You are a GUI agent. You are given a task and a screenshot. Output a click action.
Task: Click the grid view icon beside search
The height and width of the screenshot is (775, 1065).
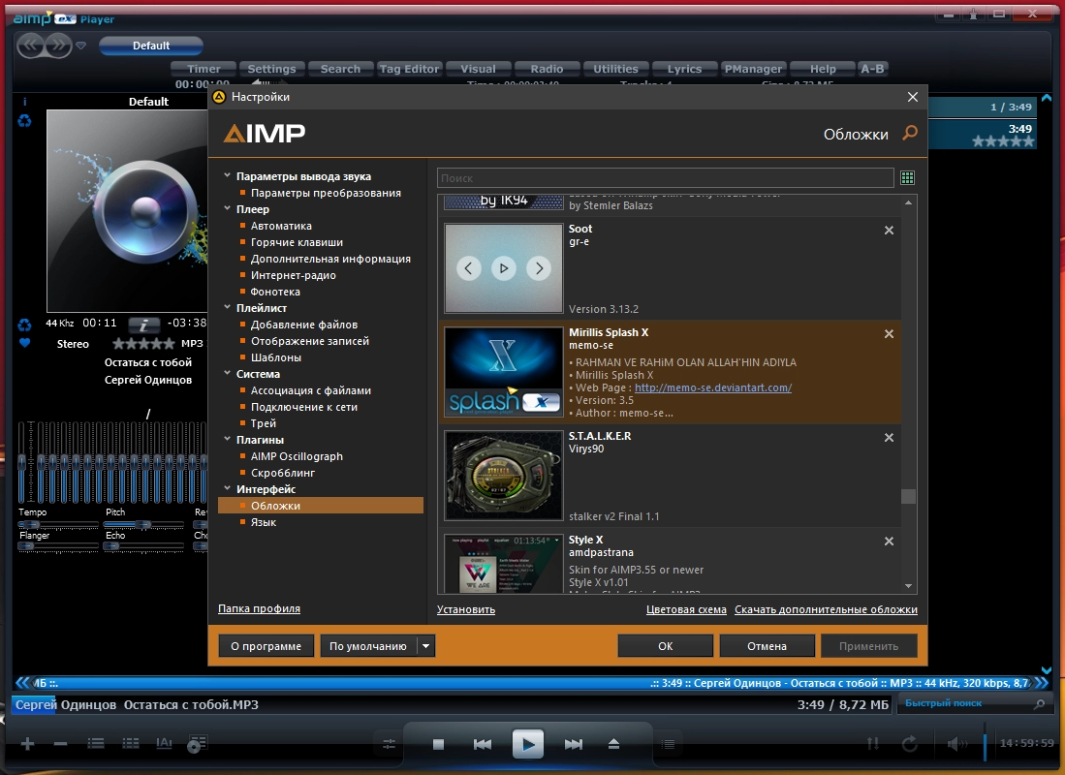[x=907, y=178]
